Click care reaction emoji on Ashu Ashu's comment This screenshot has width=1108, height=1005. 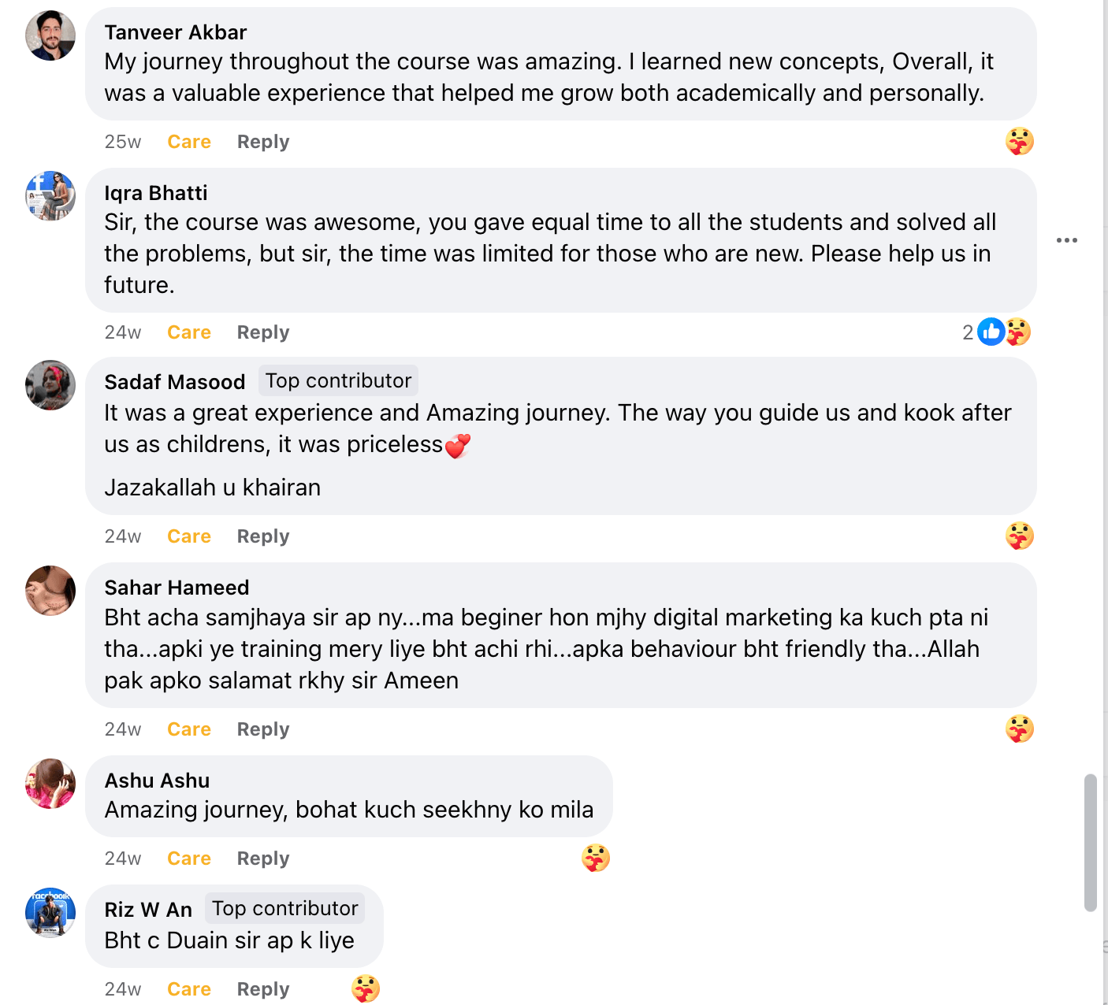point(595,858)
